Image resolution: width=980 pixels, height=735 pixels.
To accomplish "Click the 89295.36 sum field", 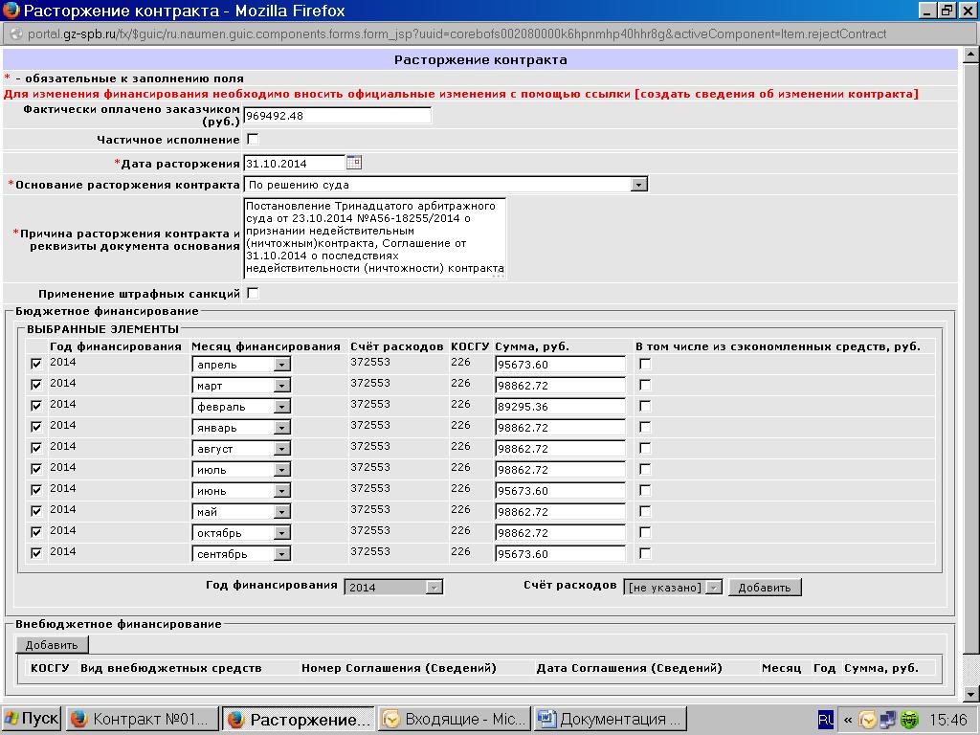I will 560,406.
